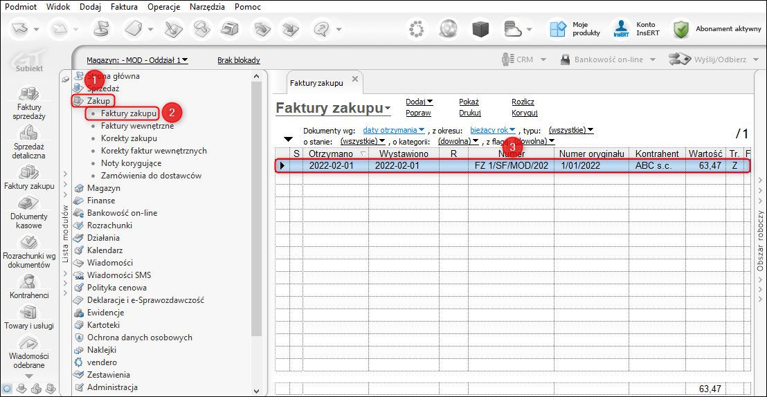The image size is (767, 397).
Task: Click the globe toolbar icon
Action: coord(448,29)
